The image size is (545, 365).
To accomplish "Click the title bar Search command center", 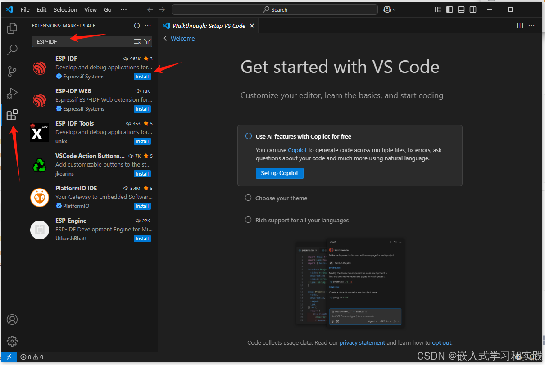I will [x=275, y=9].
